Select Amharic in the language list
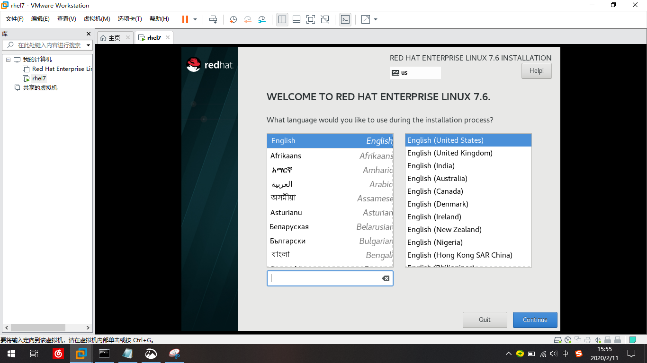The height and width of the screenshot is (363, 647). click(x=330, y=170)
